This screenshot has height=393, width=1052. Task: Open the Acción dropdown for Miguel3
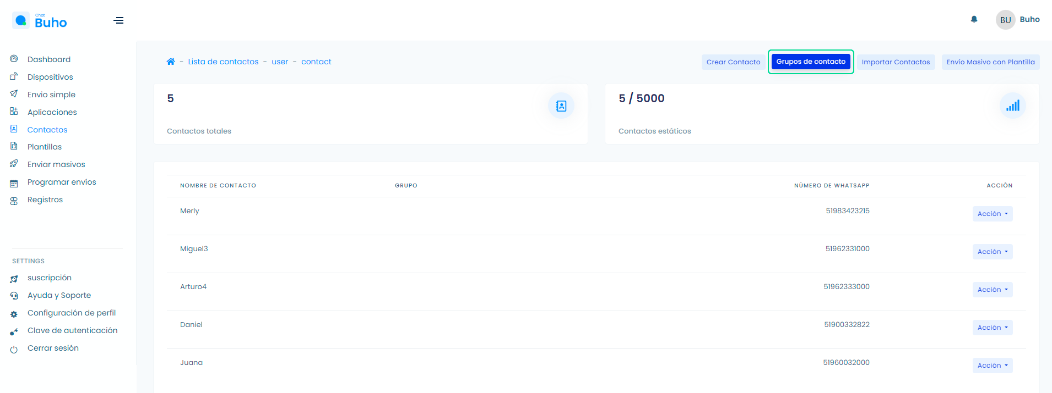coord(992,252)
